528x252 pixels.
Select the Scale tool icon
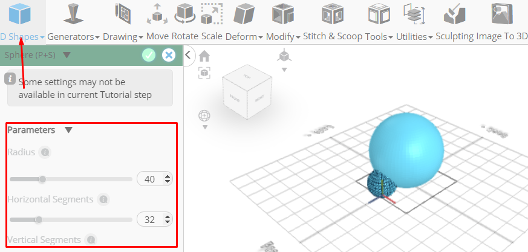click(x=212, y=13)
